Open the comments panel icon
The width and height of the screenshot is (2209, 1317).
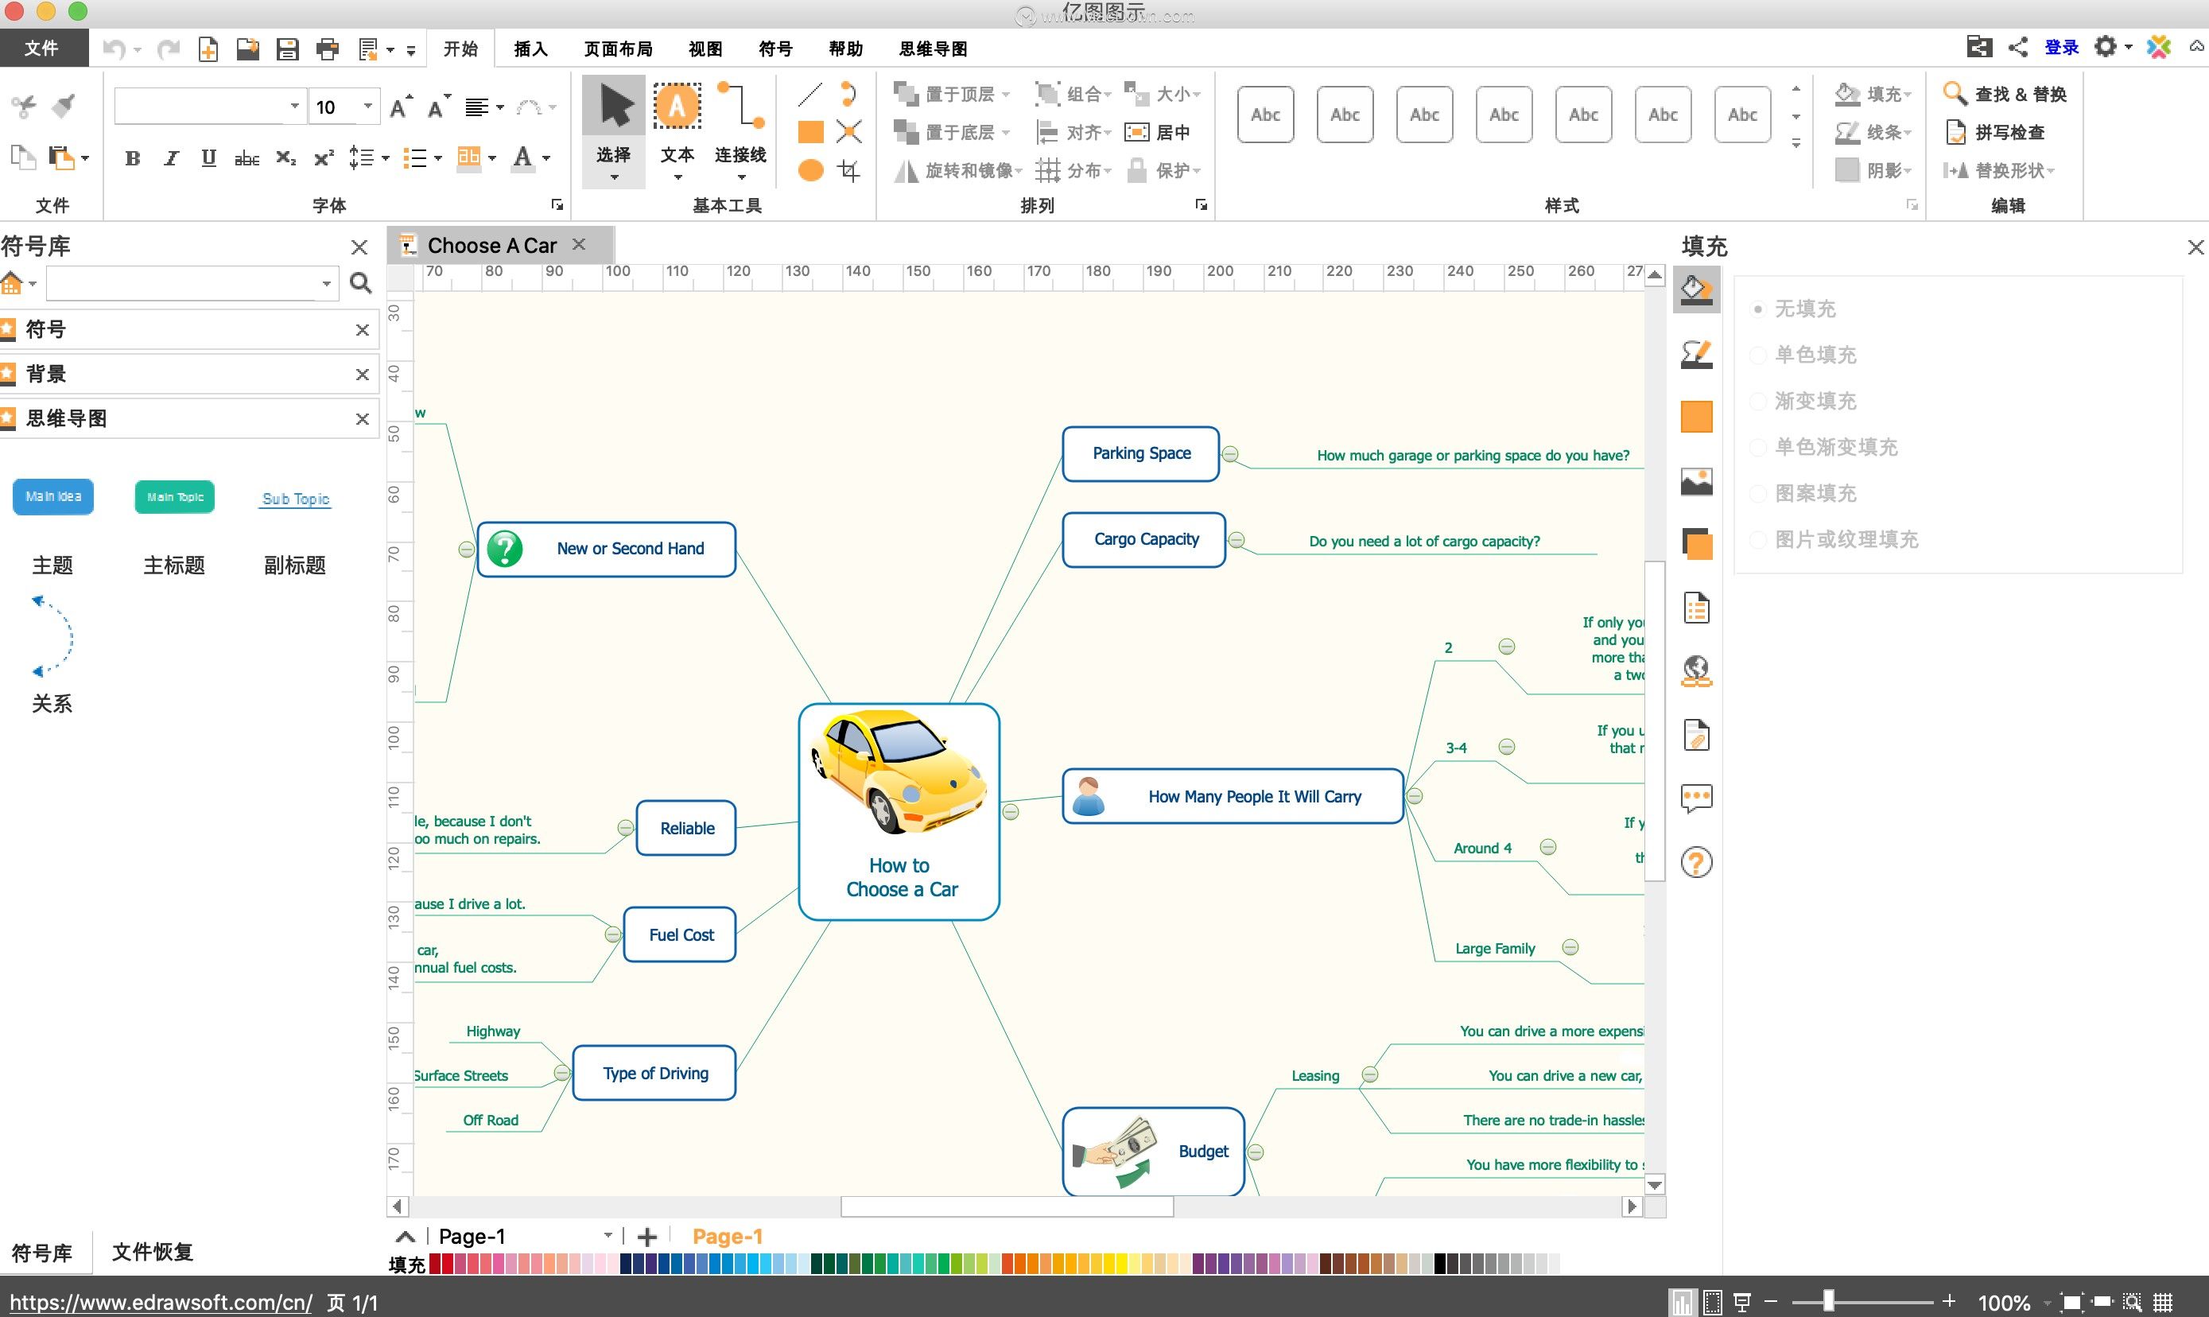1696,798
